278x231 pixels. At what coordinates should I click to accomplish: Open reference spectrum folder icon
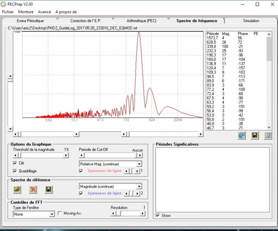pos(17,189)
